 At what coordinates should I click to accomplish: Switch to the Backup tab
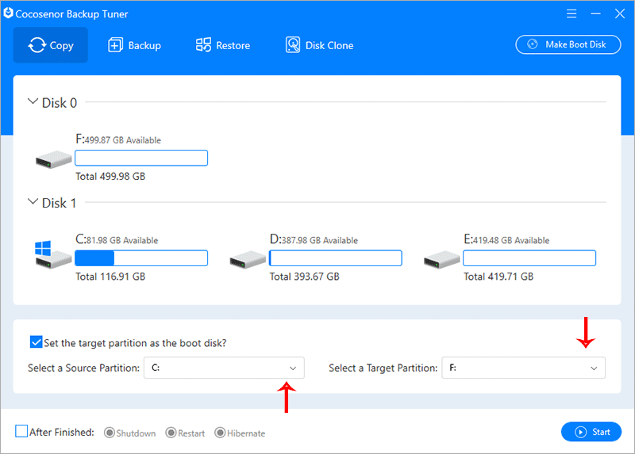click(x=134, y=45)
